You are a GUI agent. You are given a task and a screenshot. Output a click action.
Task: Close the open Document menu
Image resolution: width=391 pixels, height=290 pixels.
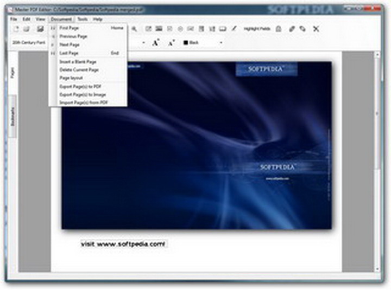click(61, 19)
